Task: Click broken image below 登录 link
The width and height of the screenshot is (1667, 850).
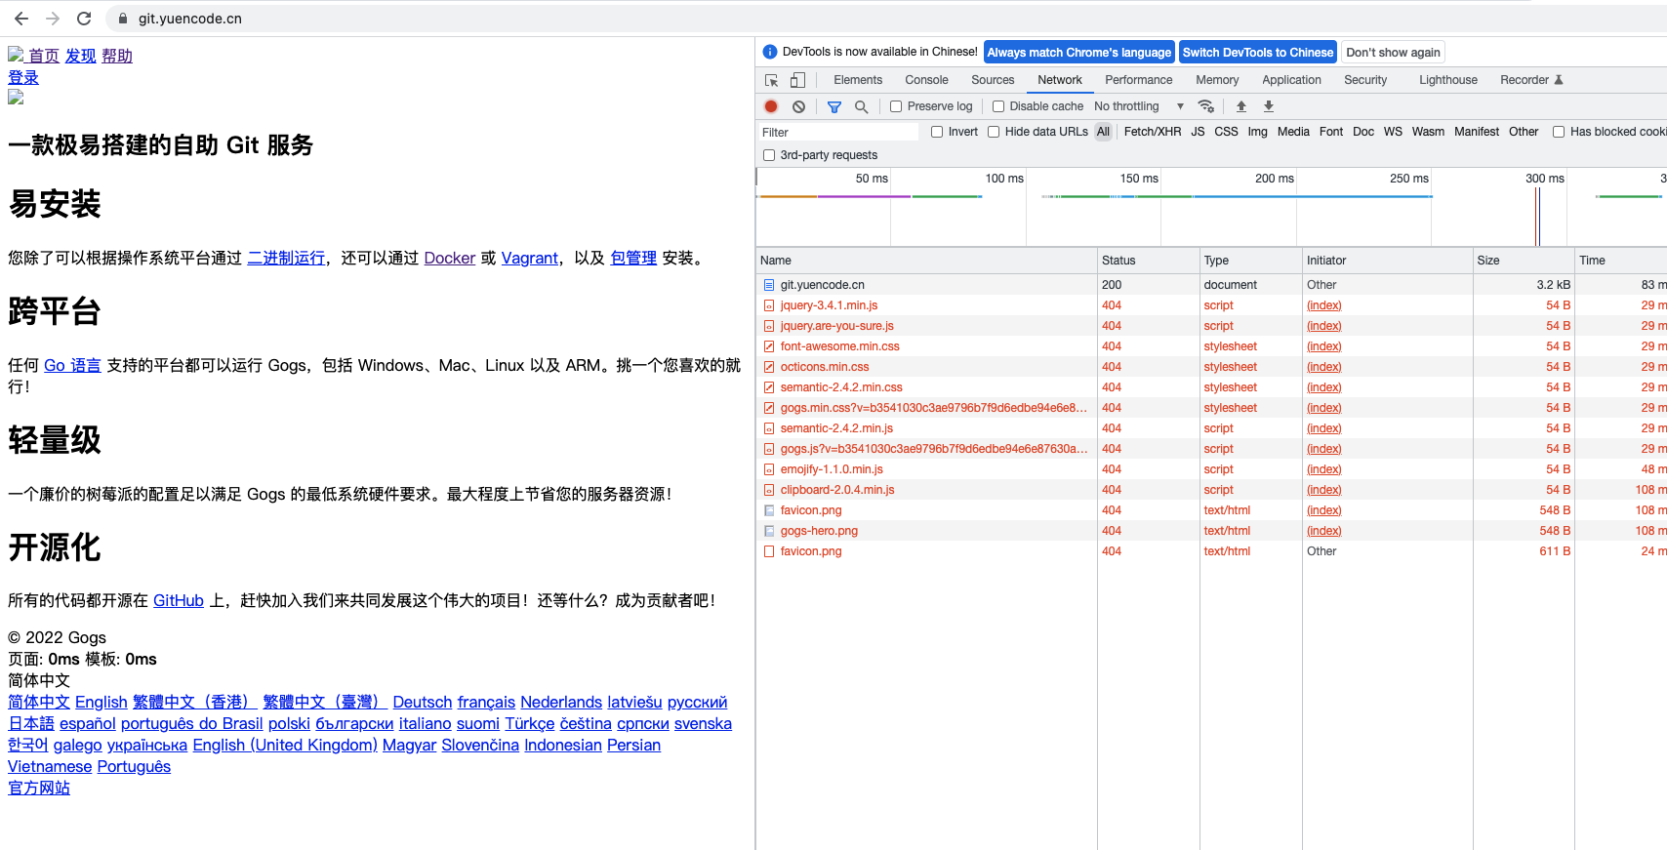Action: click(16, 98)
